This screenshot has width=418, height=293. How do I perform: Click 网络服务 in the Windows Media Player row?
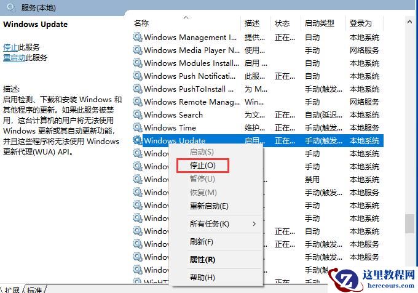tap(364, 50)
